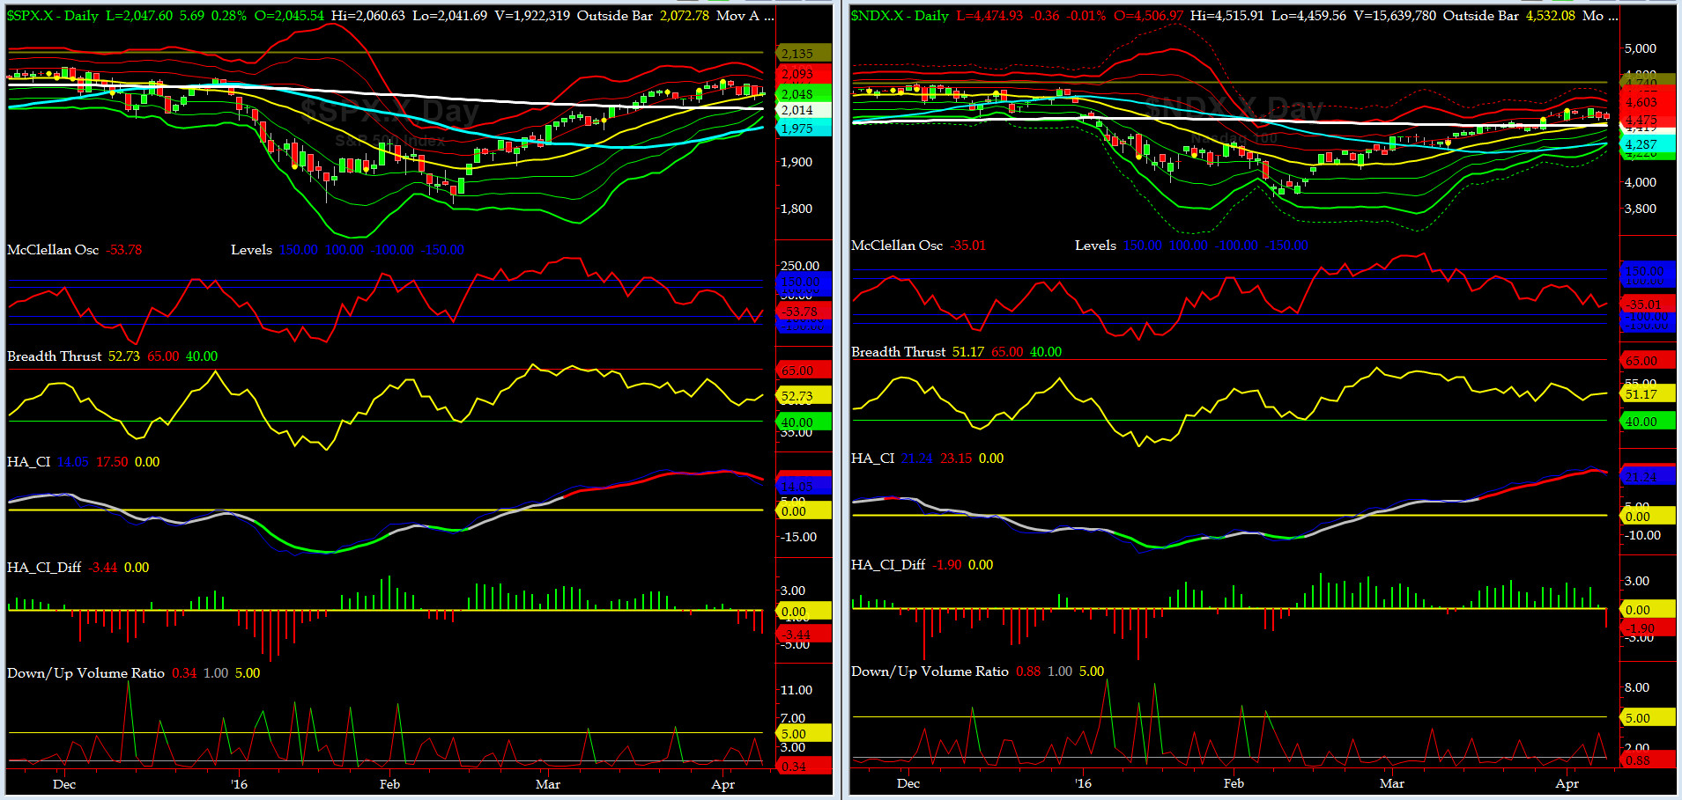Click the white 2,014 price tag on SPX
1682x800 pixels.
tap(803, 110)
